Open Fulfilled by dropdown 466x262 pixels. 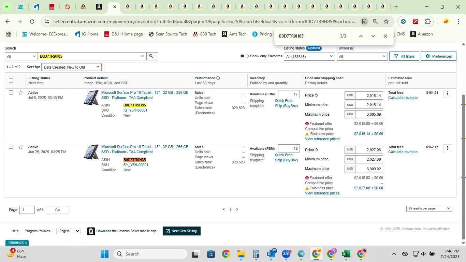click(x=362, y=57)
